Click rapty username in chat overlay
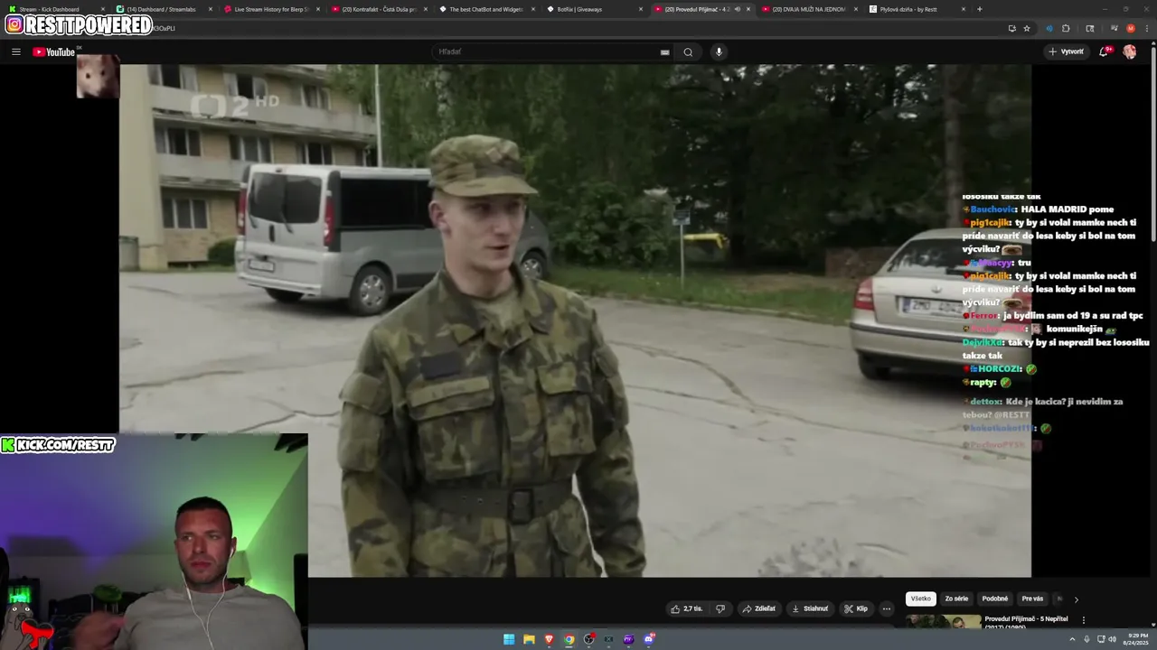 (x=983, y=383)
